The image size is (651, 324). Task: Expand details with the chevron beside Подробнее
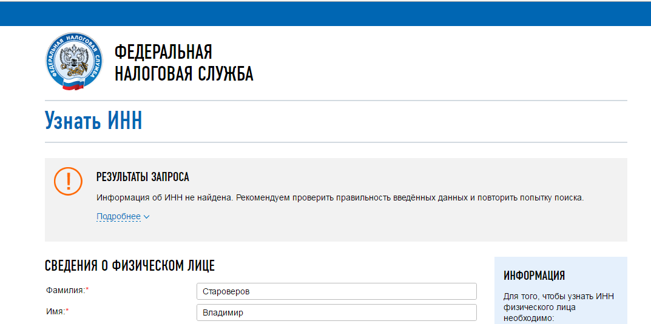[147, 217]
